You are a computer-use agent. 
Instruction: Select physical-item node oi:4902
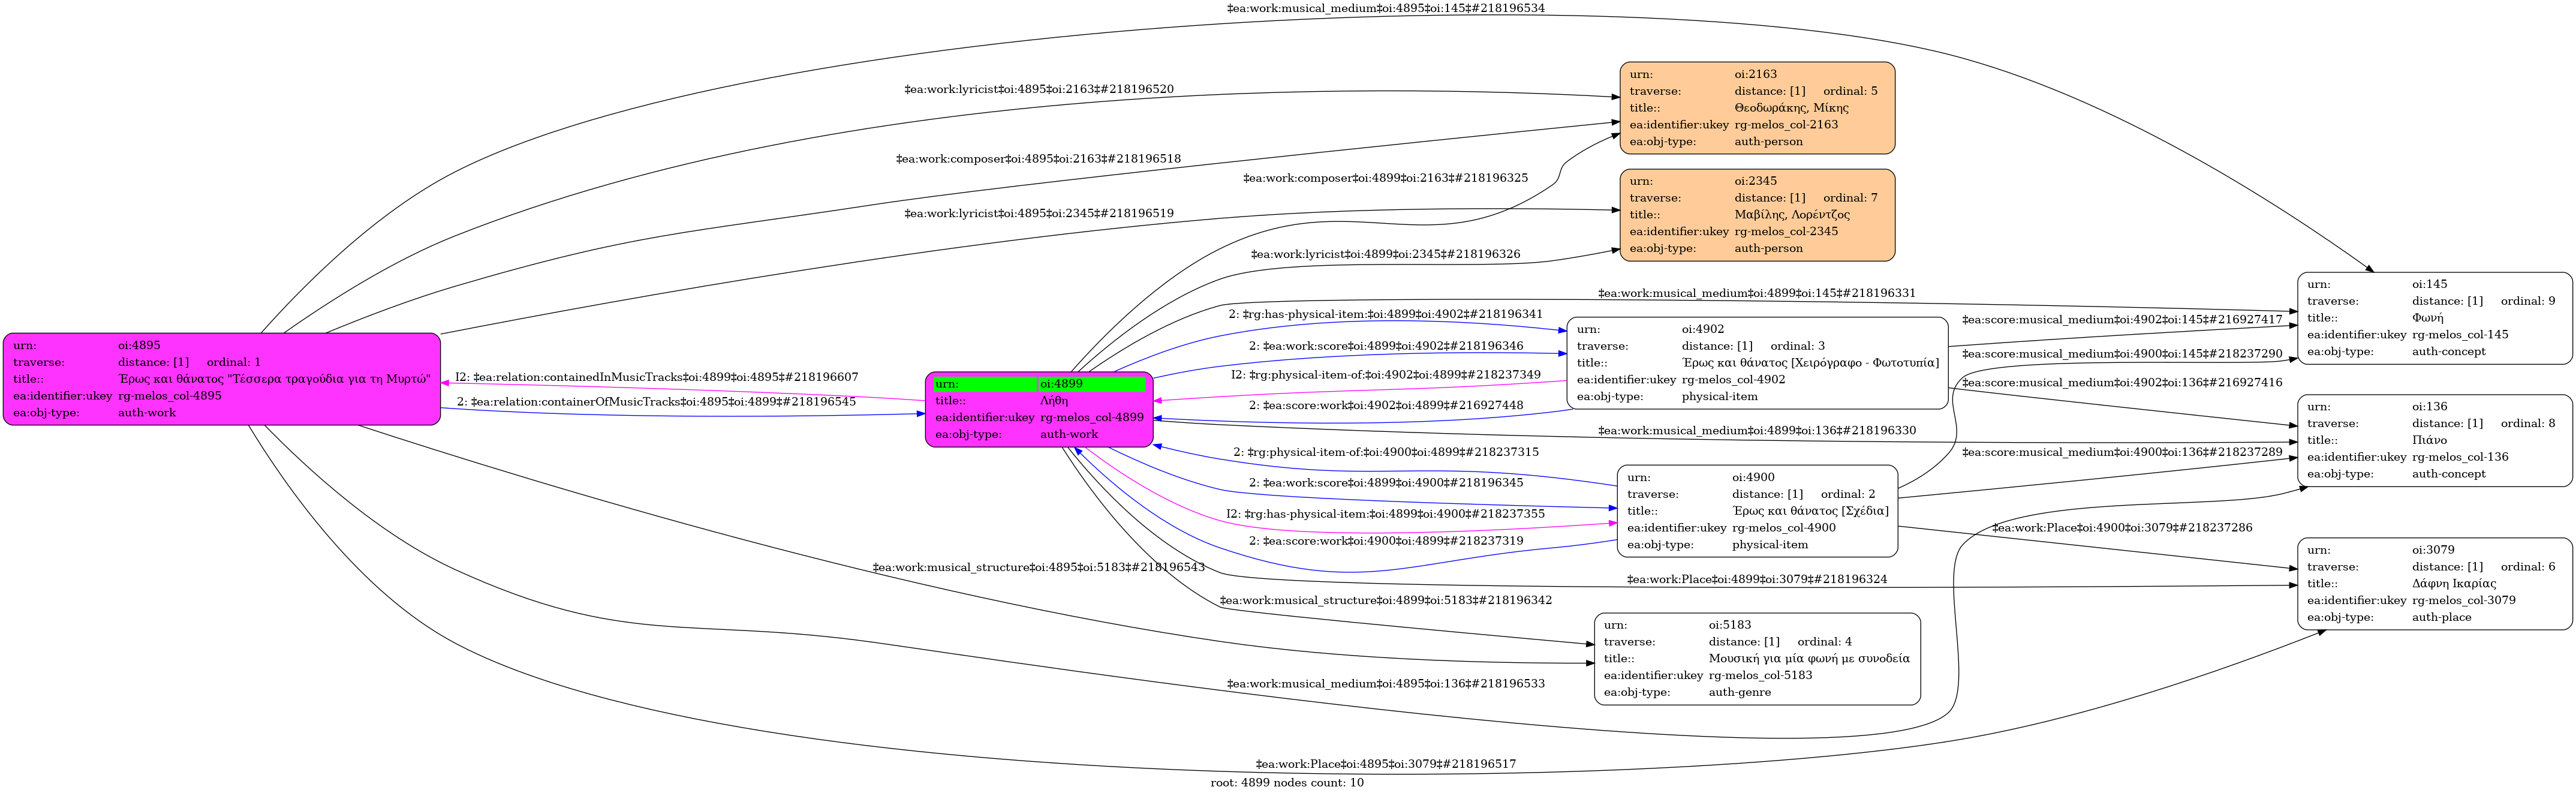[x=1756, y=363]
